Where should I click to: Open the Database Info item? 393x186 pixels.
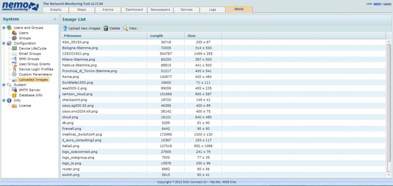coord(31,95)
